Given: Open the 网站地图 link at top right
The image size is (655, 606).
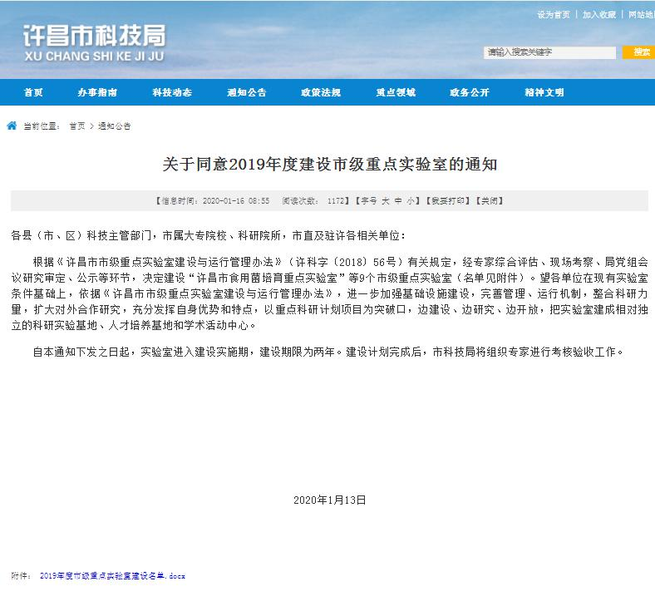Looking at the screenshot, I should point(642,15).
